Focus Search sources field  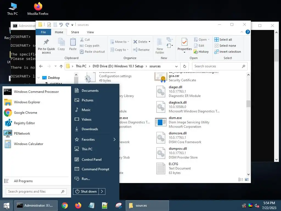pyautogui.click(x=220, y=66)
